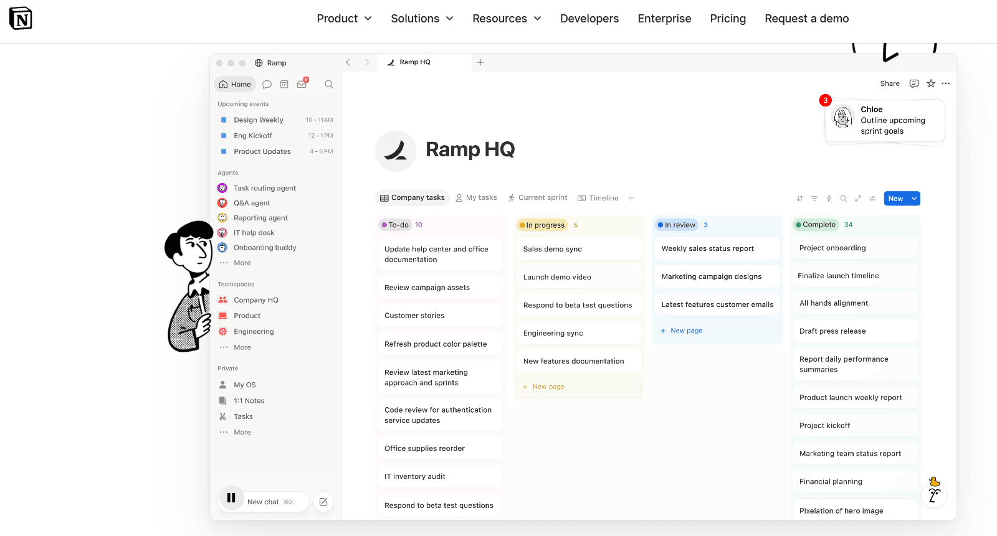Star Ramp HQ as a favorite

[x=931, y=83]
